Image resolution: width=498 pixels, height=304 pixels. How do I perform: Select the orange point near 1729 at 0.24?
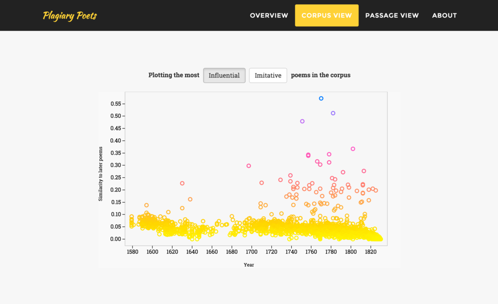coord(280,180)
